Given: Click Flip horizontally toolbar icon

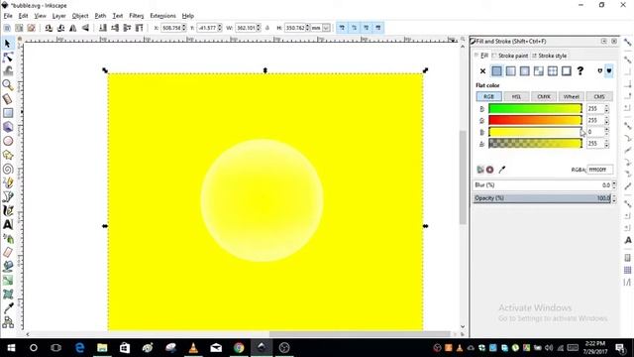Looking at the screenshot, I should tap(72, 28).
